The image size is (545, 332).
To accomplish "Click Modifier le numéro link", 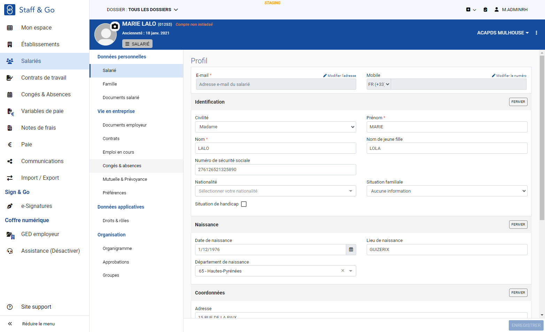I will pyautogui.click(x=509, y=75).
